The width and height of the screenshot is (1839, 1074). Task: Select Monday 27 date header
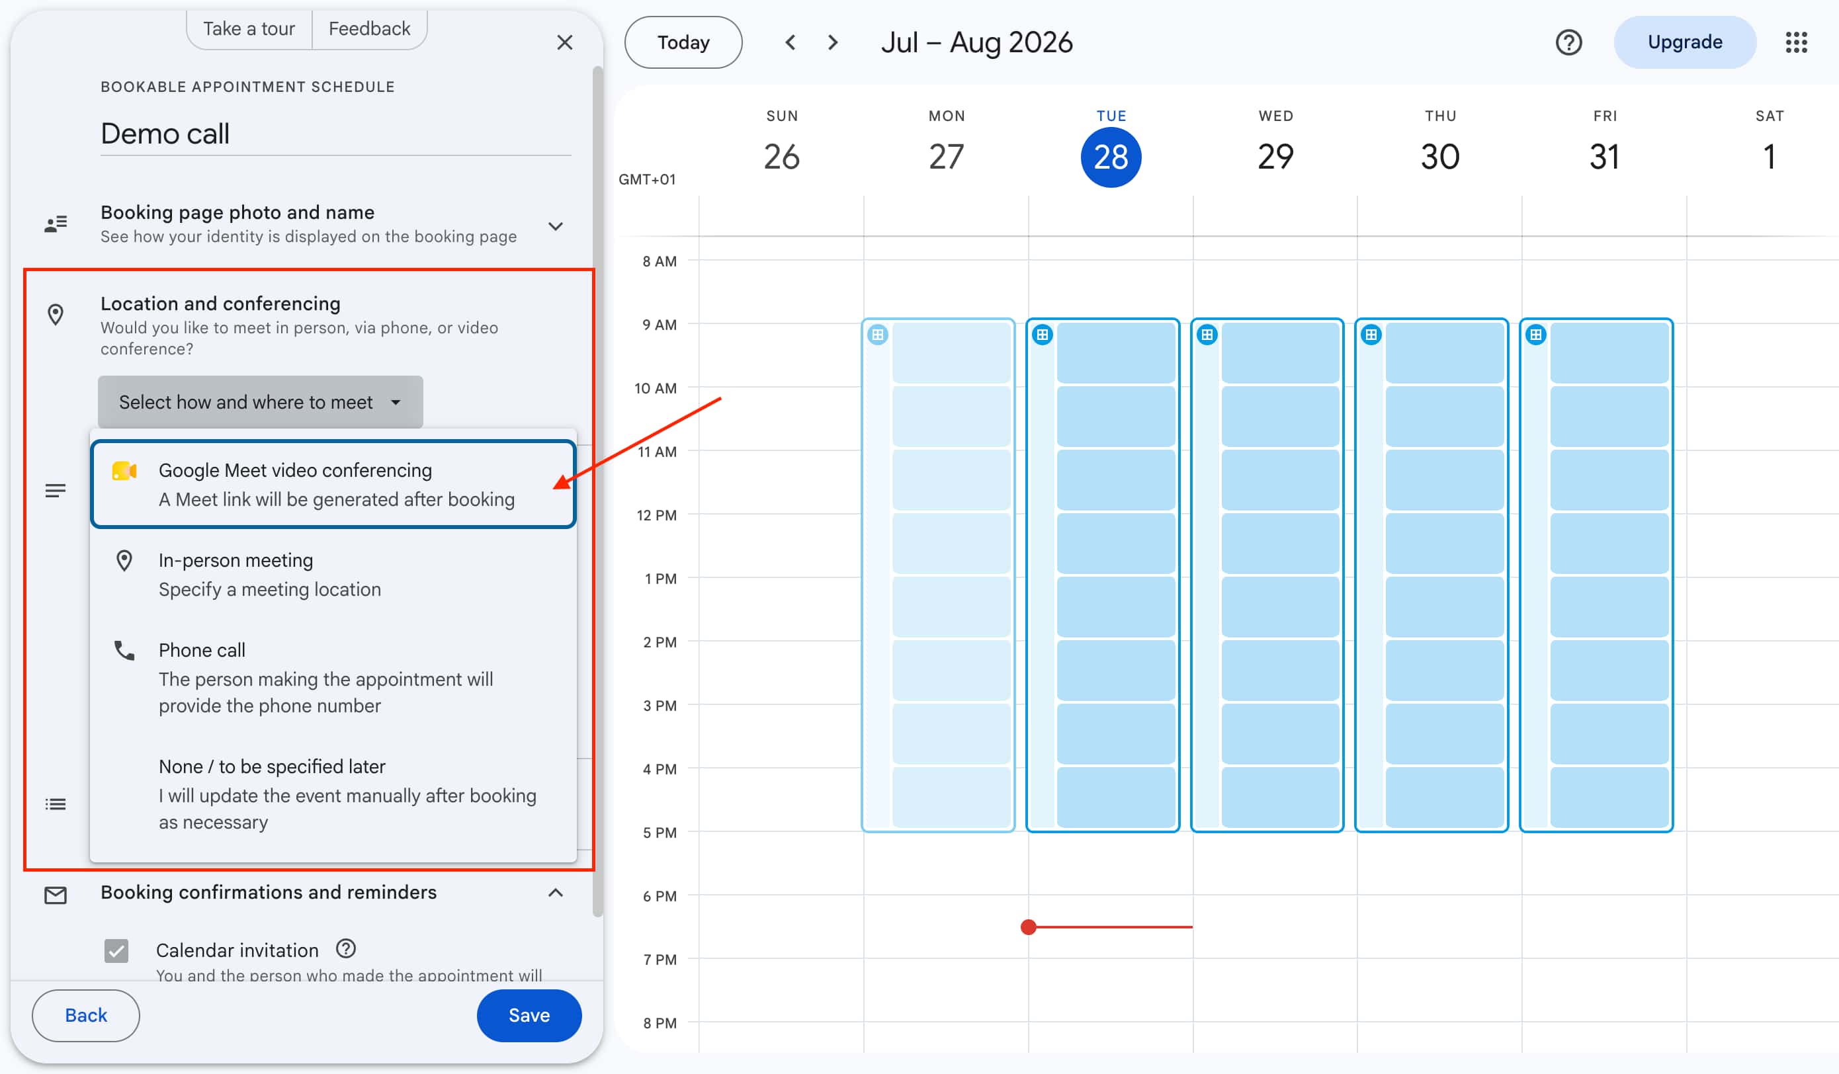[x=947, y=157]
